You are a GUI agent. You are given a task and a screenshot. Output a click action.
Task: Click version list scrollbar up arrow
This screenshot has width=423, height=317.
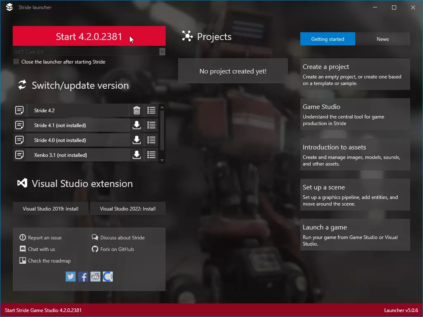click(162, 107)
